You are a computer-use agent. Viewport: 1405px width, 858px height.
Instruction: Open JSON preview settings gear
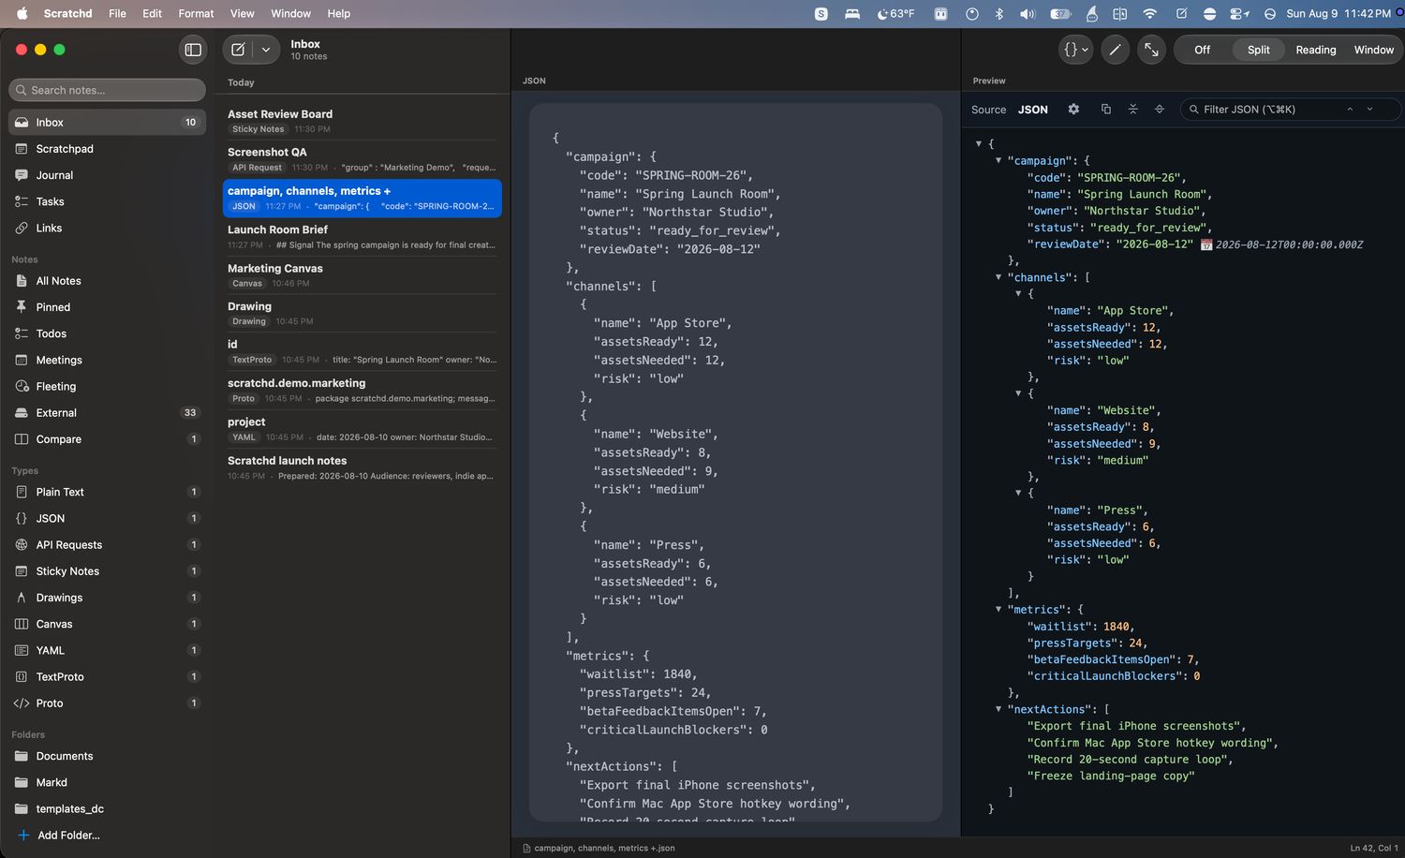tap(1073, 110)
